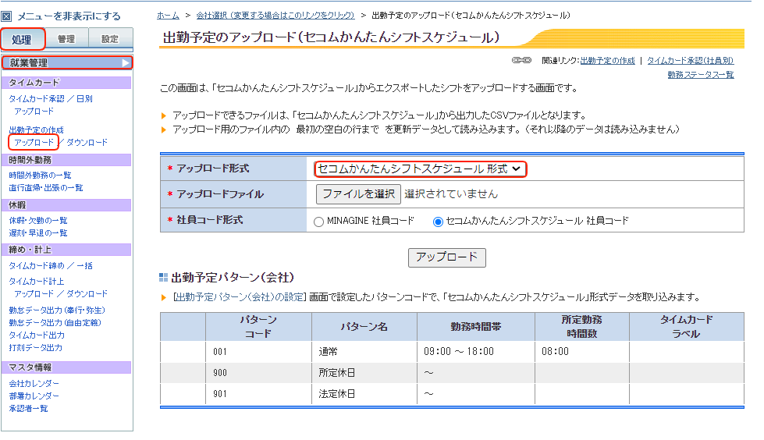Screen dimensions: 764x440
Task: Open タイムカード計上 sidebar link
Action: point(37,281)
